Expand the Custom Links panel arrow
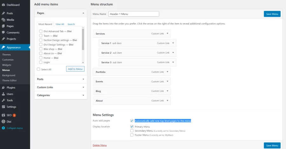 click(x=83, y=87)
